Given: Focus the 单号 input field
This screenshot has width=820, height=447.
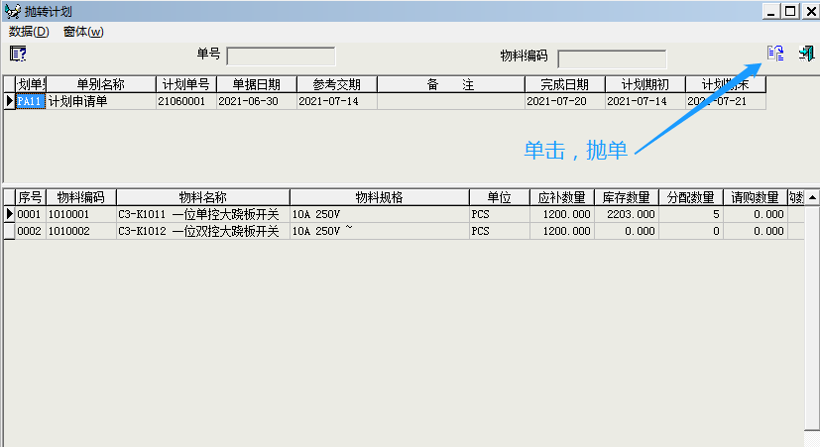Looking at the screenshot, I should [x=281, y=56].
